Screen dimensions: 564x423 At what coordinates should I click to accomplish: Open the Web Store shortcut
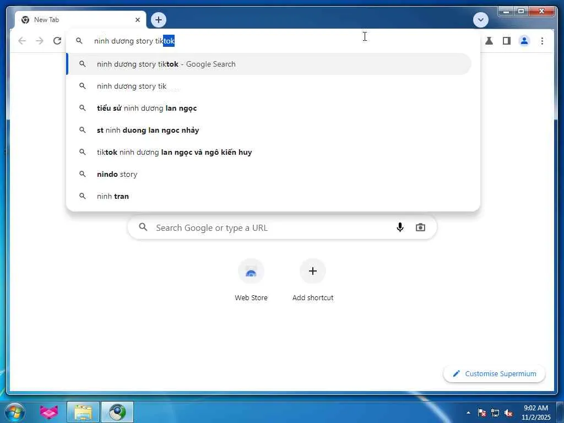point(251,280)
